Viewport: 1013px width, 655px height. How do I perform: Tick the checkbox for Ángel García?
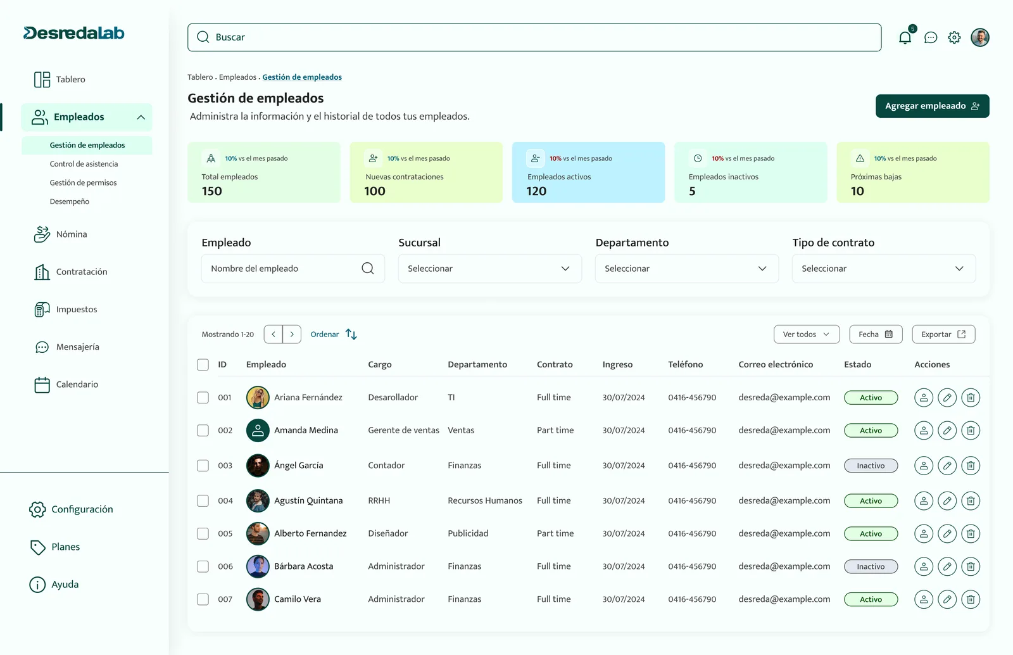pos(203,466)
